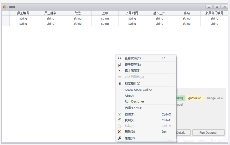
Task: Click the copy pages icon
Action: (119, 120)
